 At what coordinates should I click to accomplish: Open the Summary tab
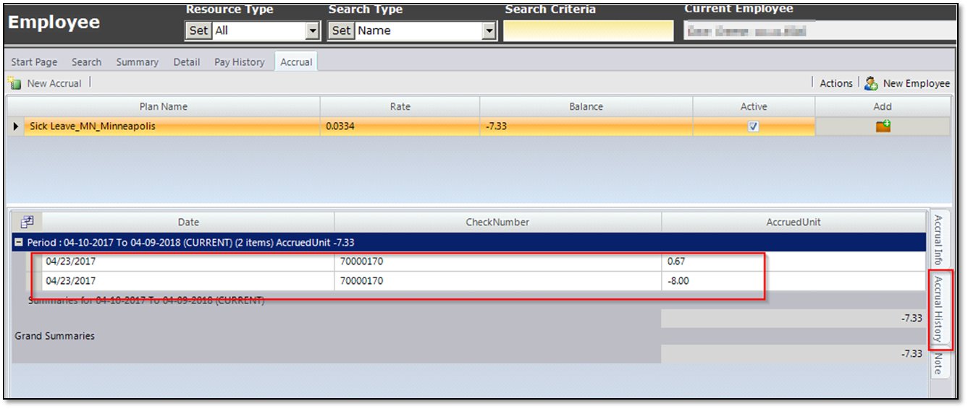[x=137, y=62]
